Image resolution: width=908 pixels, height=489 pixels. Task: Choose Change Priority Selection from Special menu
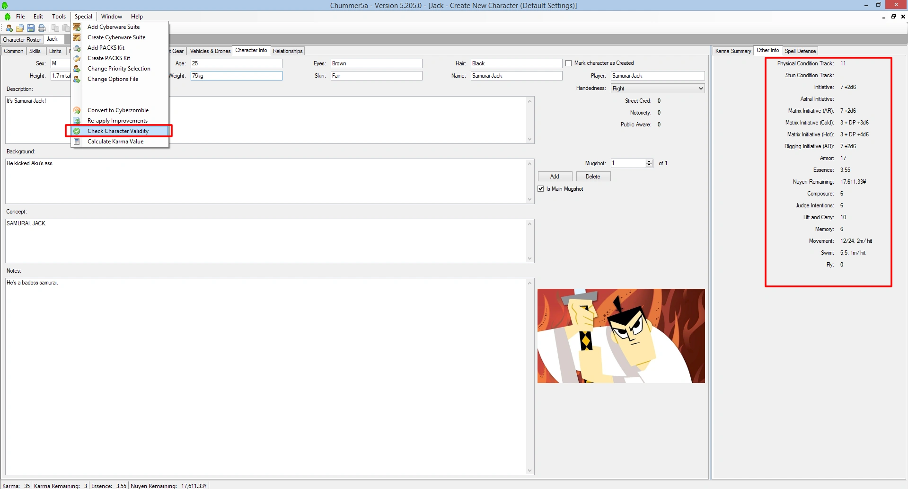coord(120,69)
